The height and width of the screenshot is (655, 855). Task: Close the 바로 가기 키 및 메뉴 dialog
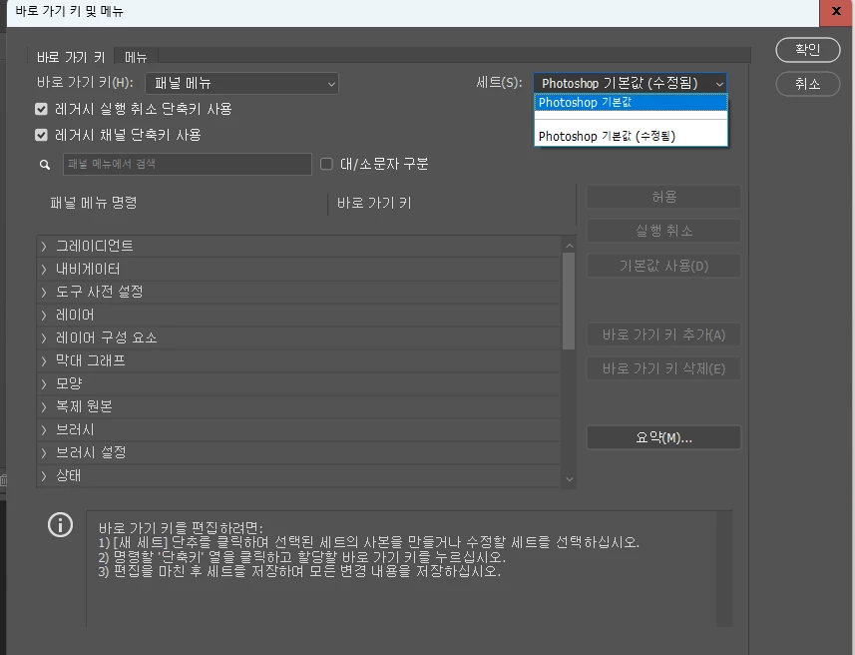tap(836, 12)
